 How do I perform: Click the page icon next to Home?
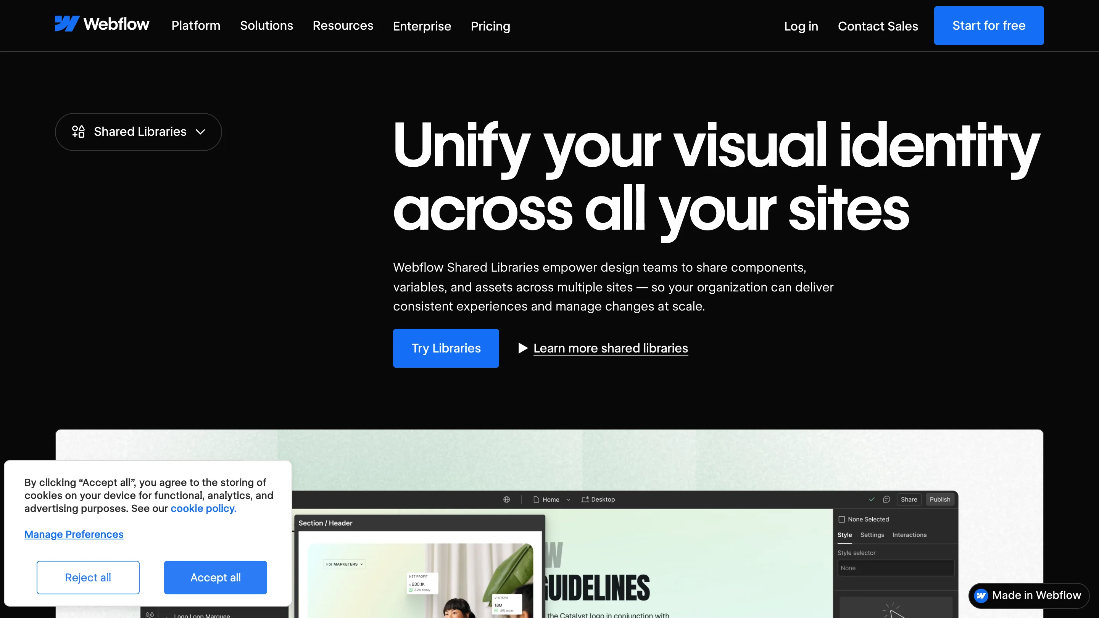pos(536,499)
